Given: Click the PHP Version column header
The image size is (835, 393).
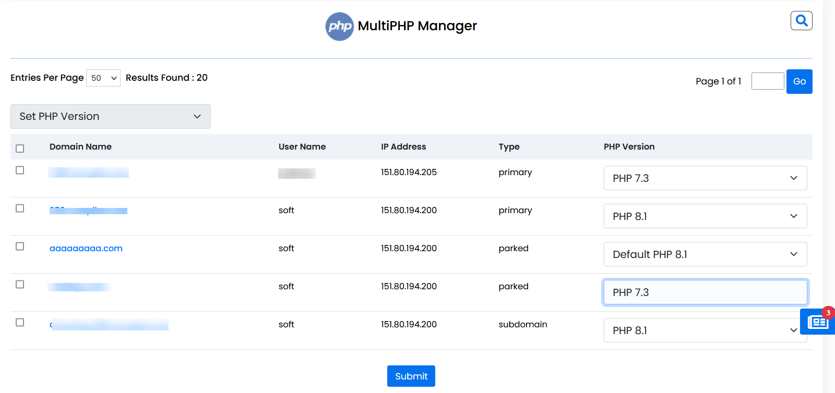Looking at the screenshot, I should (629, 147).
